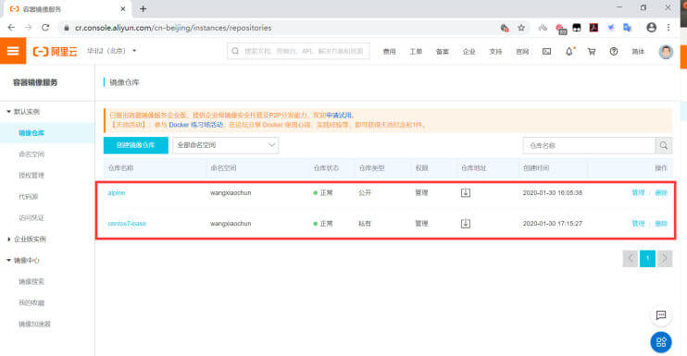Image resolution: width=687 pixels, height=356 pixels.
Task: Open the shopping cart icon
Action: click(x=592, y=51)
